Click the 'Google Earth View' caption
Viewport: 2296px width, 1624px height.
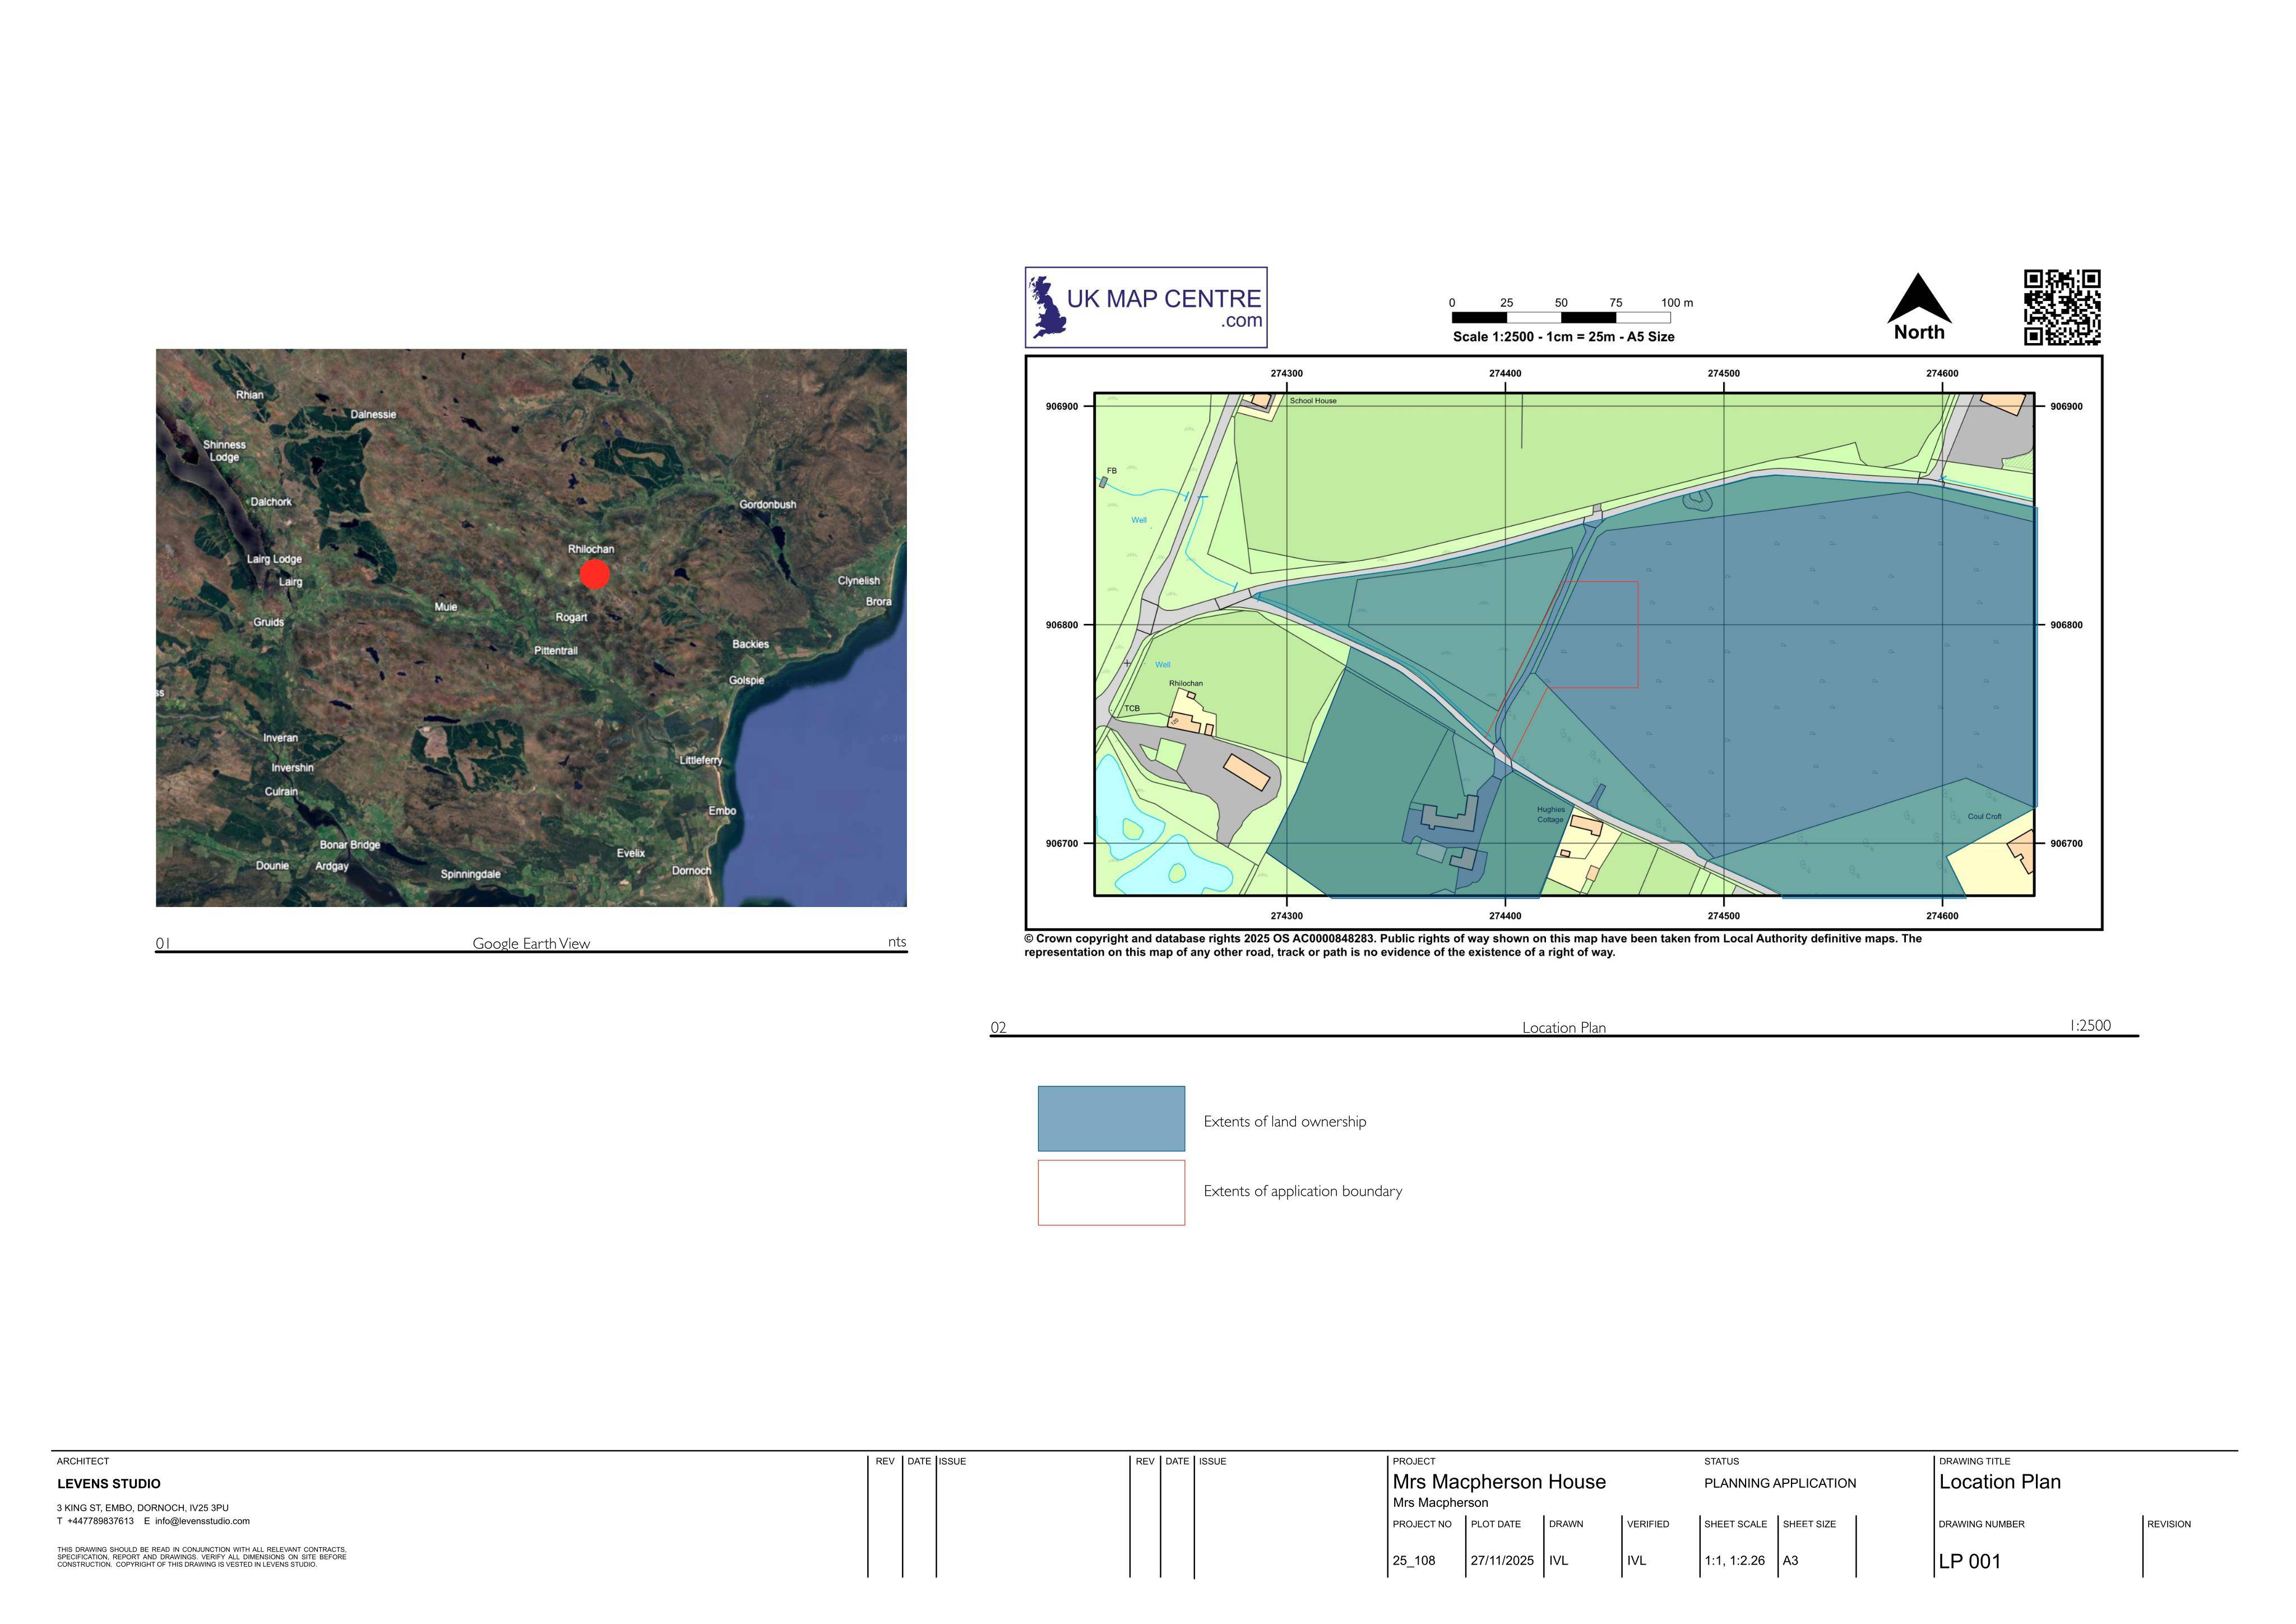531,943
